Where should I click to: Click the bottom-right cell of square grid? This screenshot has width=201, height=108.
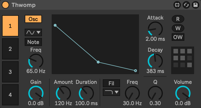click(190, 65)
